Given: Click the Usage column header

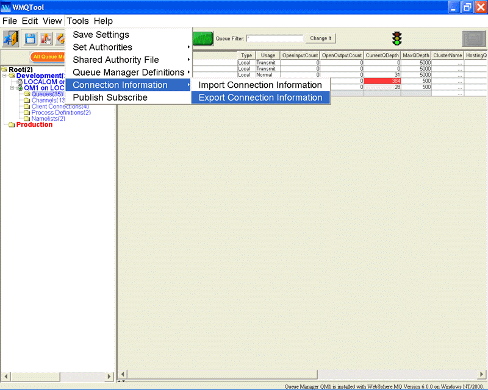Looking at the screenshot, I should [x=268, y=55].
